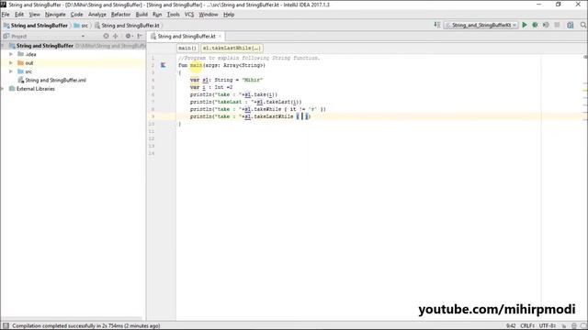This screenshot has height=330, width=588.
Task: Click "Mihir" string literal on line 4
Action: 253,80
